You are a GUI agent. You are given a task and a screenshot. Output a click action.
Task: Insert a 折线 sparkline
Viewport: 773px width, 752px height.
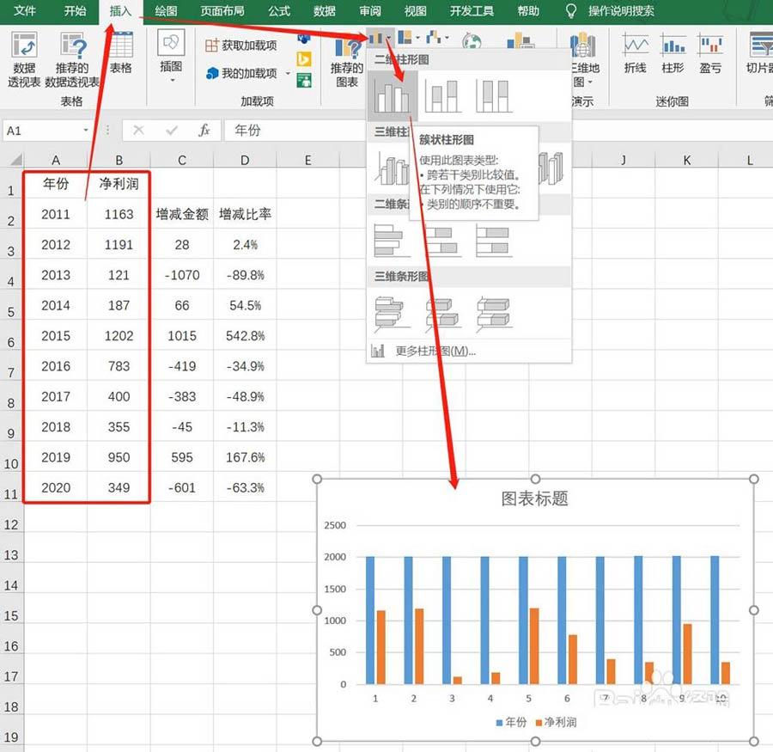pyautogui.click(x=635, y=53)
